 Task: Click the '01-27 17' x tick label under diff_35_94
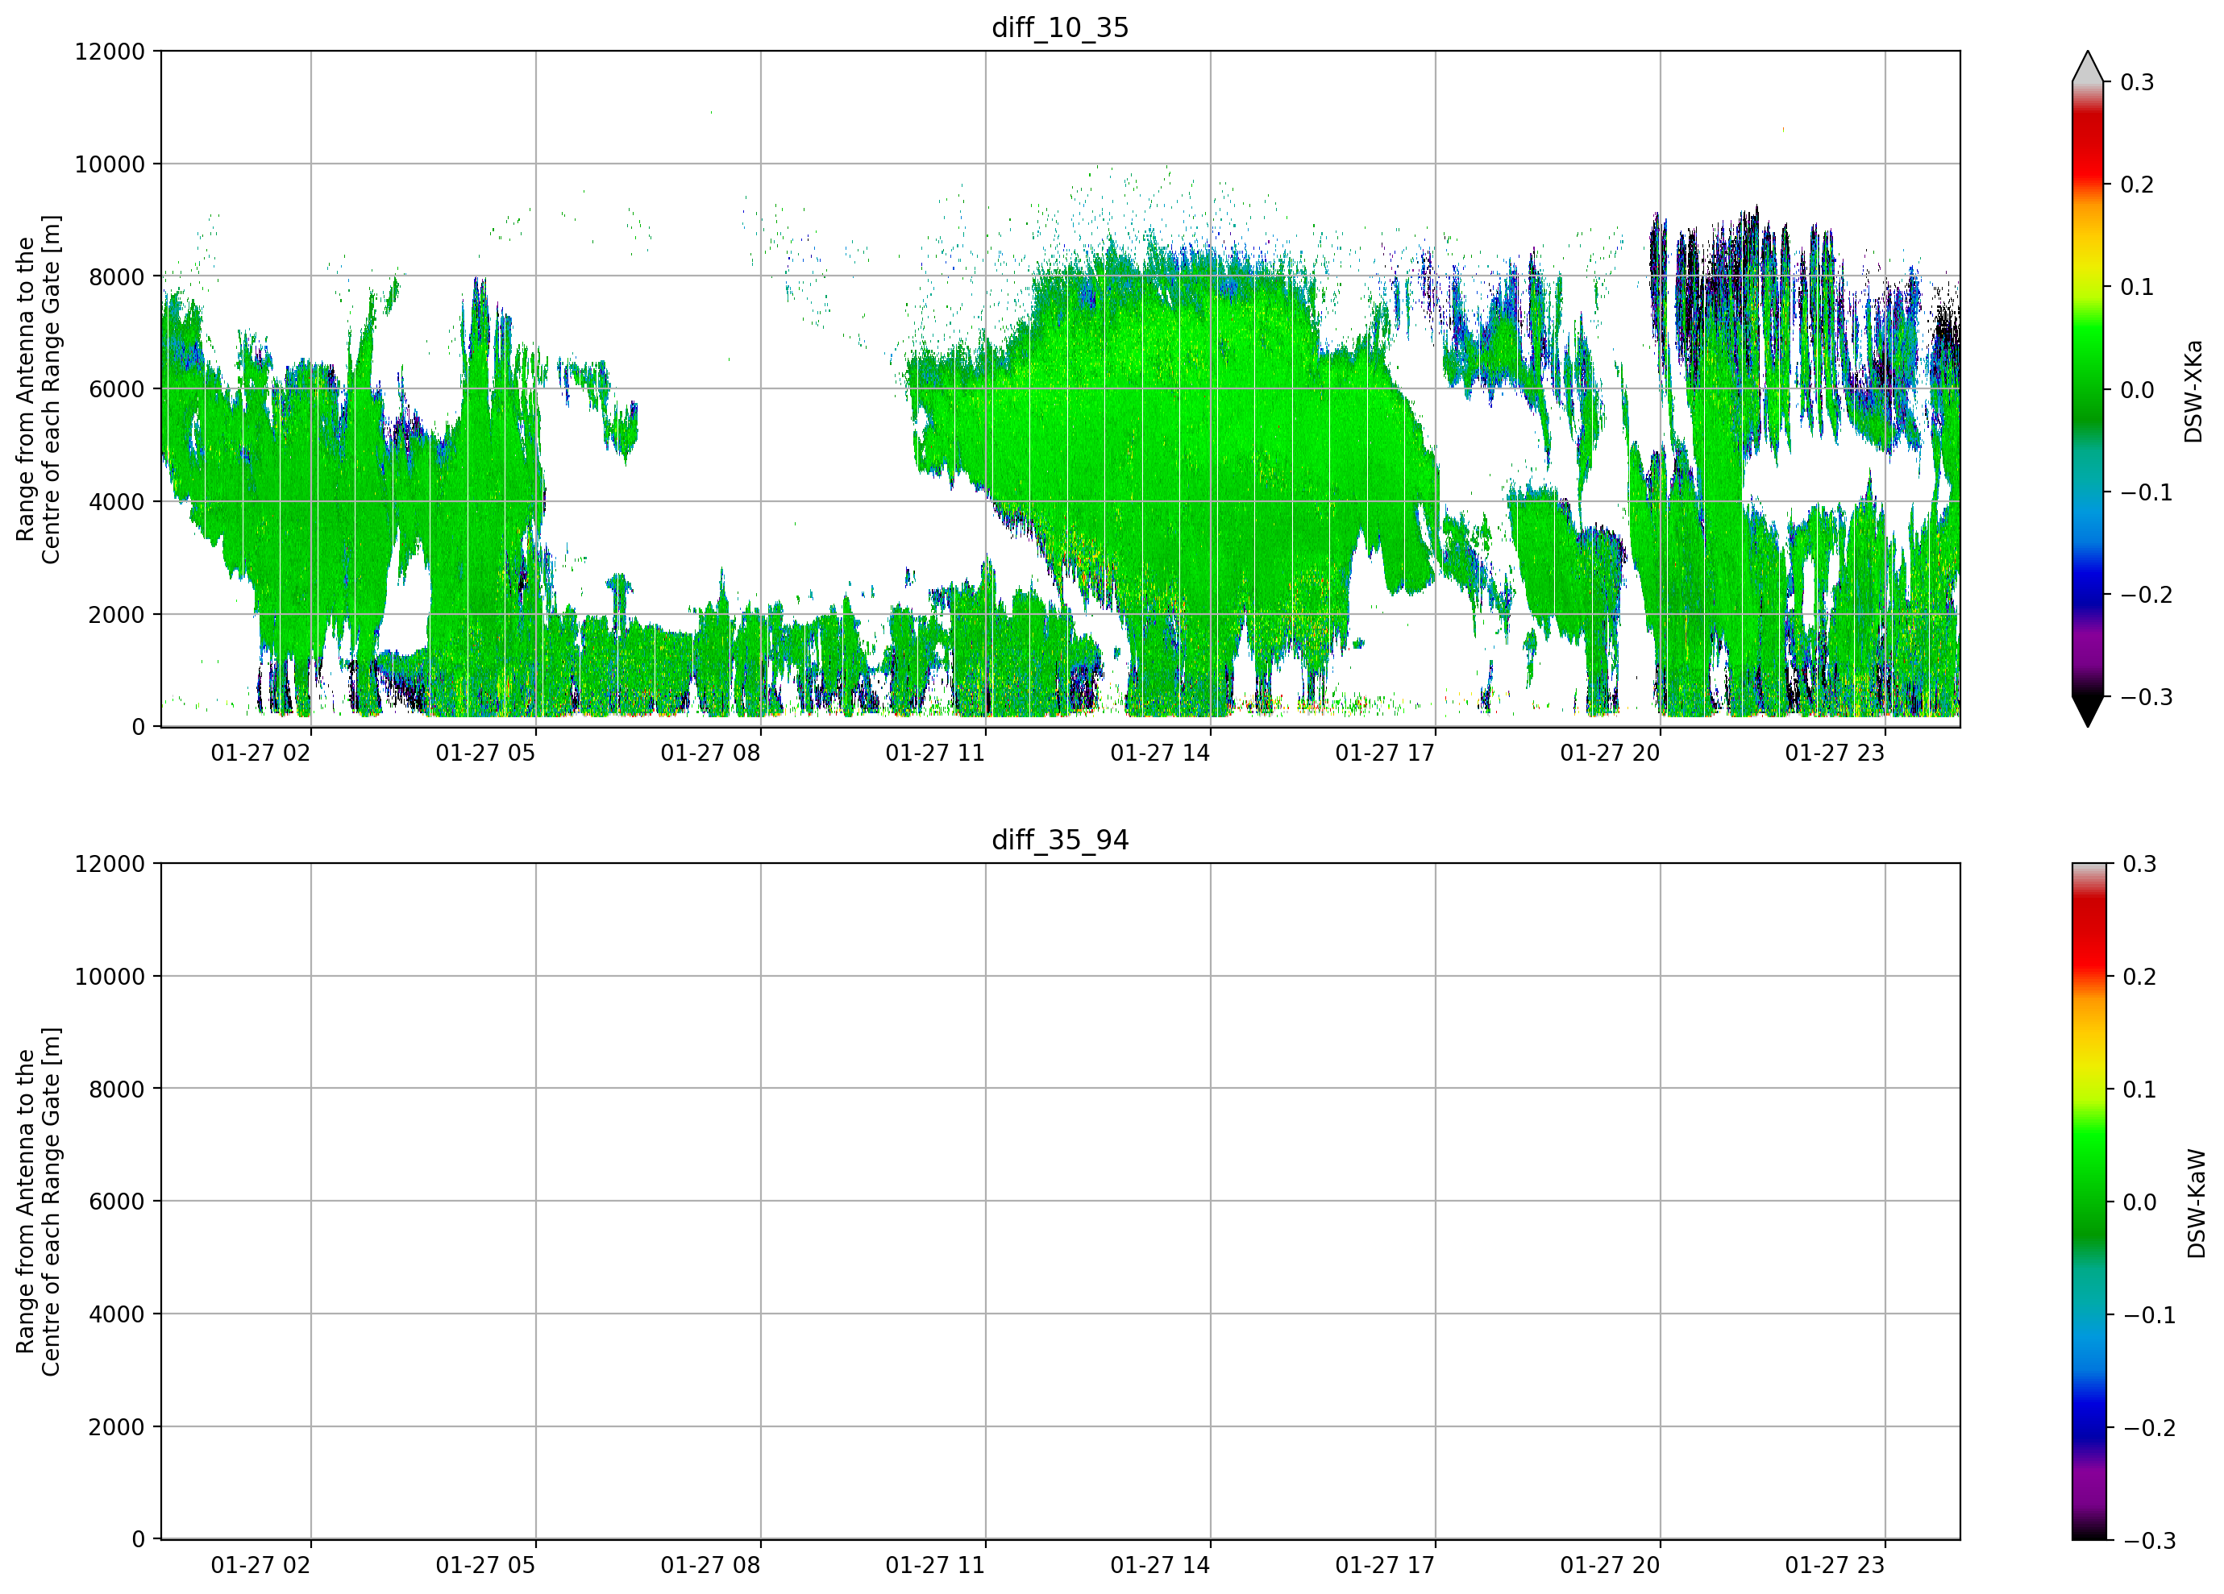click(x=1385, y=1566)
